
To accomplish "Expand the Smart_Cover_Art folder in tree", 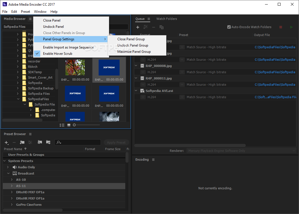I will pyautogui.click(x=18, y=77).
